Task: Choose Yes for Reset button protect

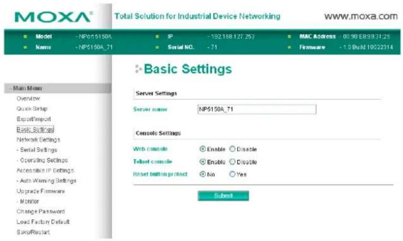Action: [x=232, y=174]
